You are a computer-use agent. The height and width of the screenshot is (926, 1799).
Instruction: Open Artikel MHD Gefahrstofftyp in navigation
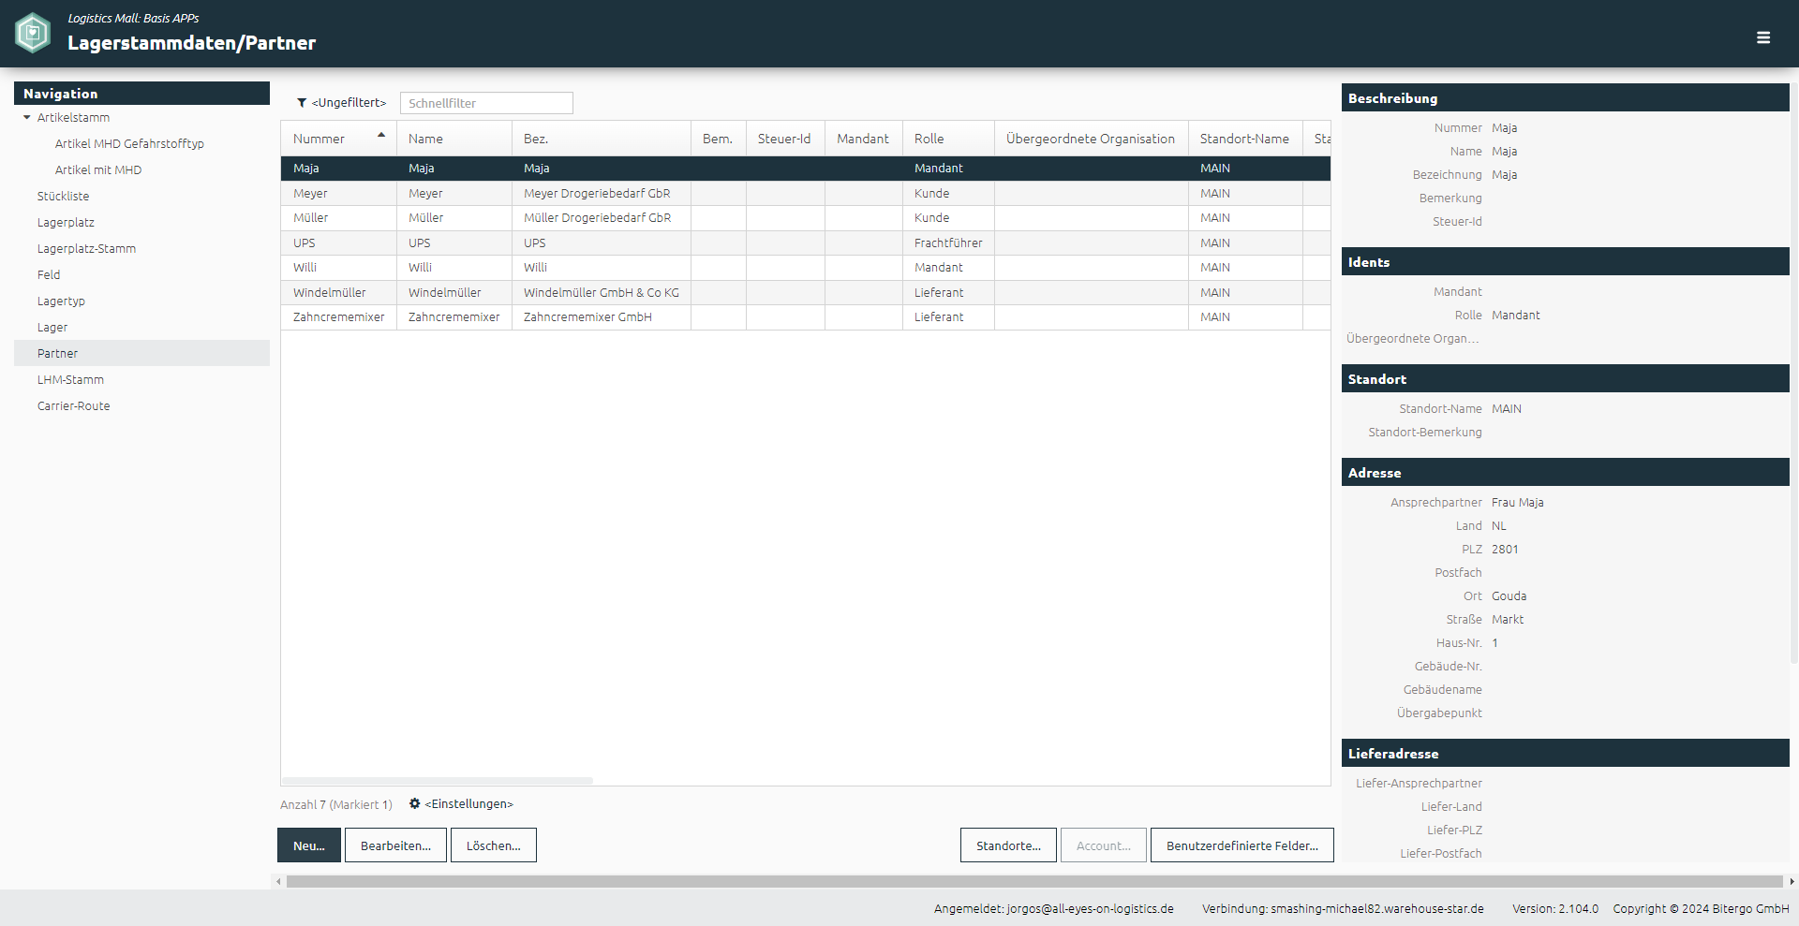click(129, 143)
